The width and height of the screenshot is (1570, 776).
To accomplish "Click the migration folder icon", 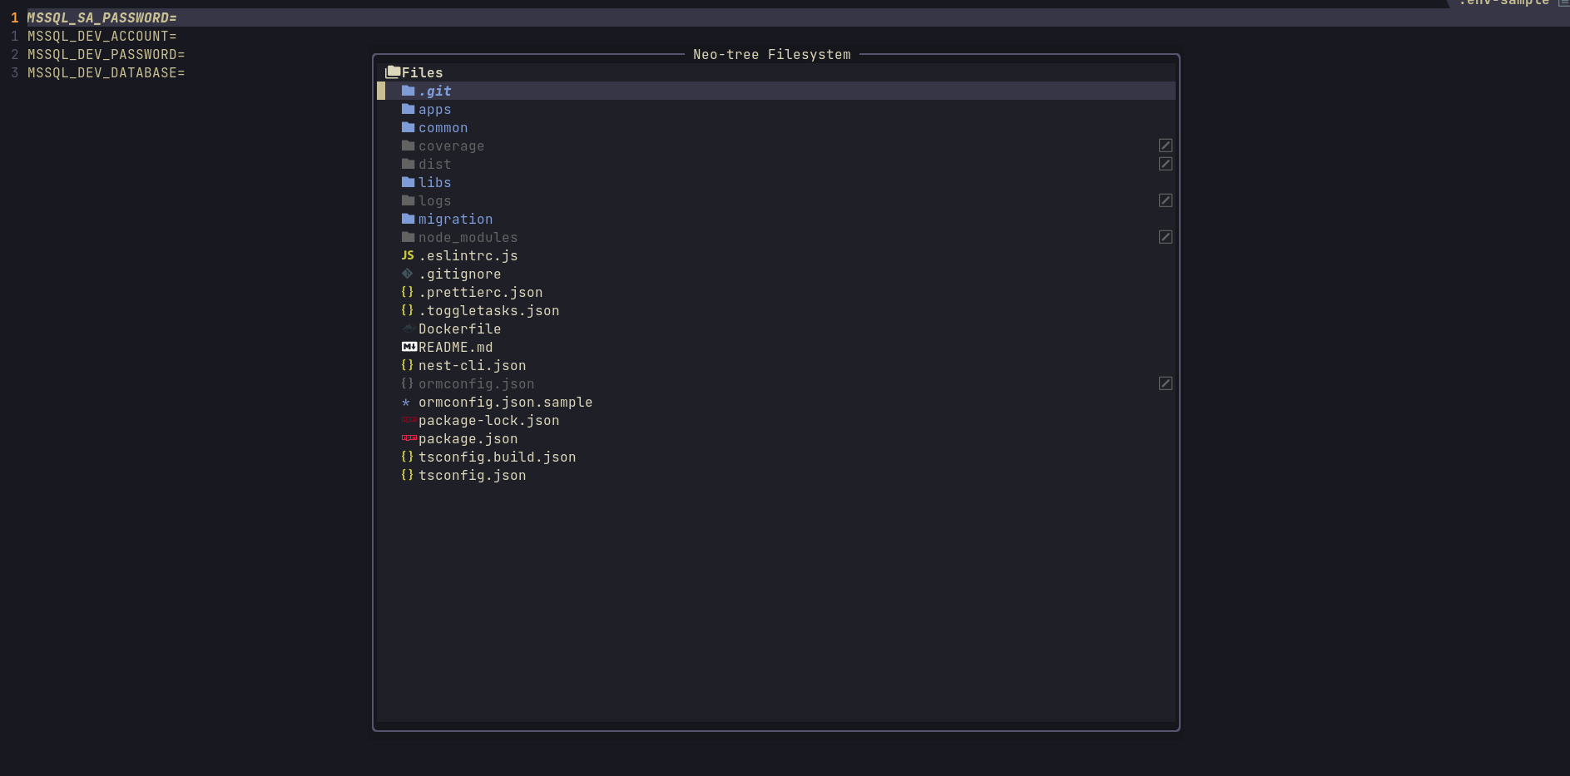I will coord(408,219).
